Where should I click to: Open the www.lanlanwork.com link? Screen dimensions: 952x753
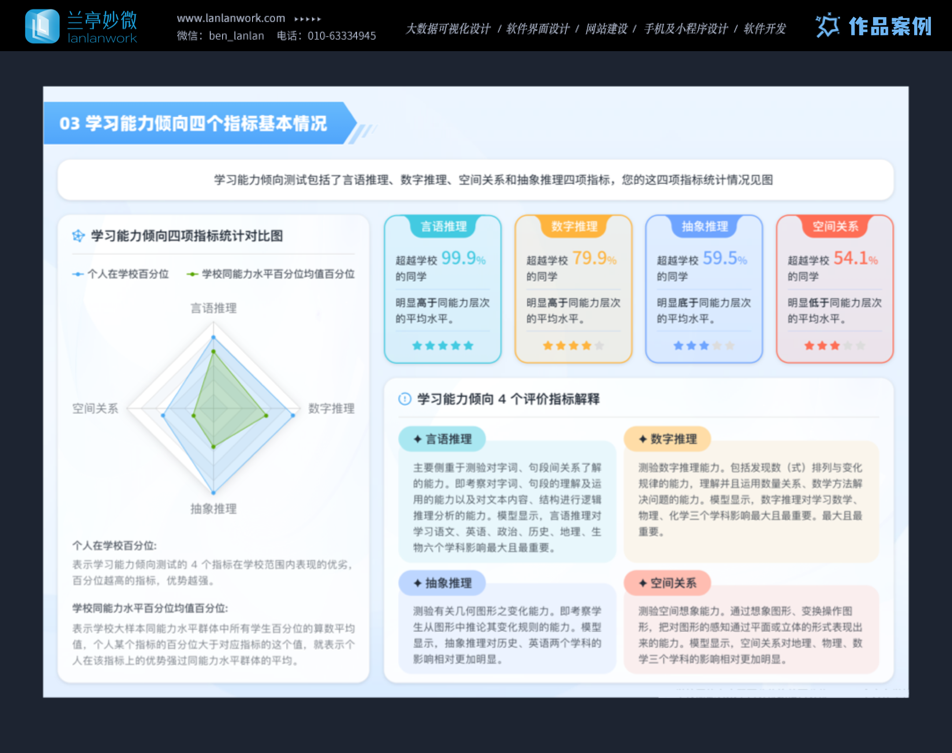point(231,19)
